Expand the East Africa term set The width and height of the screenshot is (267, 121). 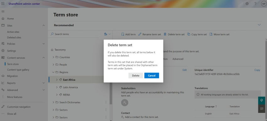point(57,80)
